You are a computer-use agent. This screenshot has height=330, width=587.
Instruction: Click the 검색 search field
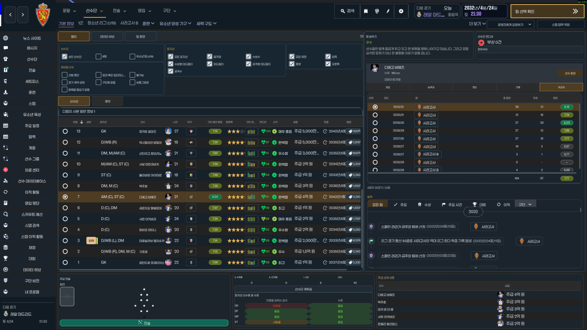point(347,11)
